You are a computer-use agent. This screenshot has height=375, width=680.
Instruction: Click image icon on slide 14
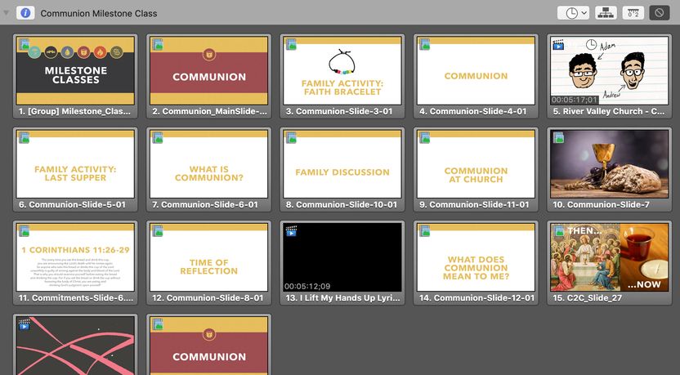tap(424, 230)
